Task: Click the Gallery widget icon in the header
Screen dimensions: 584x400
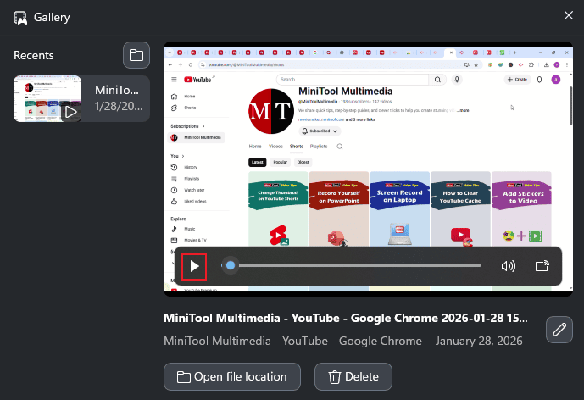Action: click(x=20, y=18)
